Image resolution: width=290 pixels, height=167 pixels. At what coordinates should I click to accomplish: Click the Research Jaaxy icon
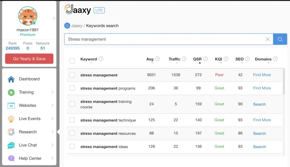pyautogui.click(x=11, y=132)
